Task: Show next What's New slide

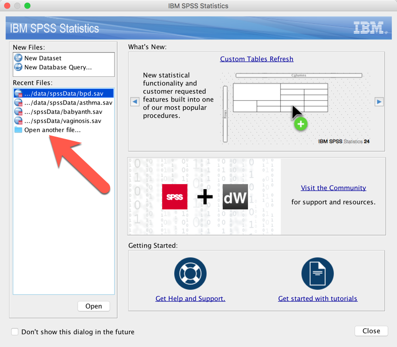Action: point(379,102)
